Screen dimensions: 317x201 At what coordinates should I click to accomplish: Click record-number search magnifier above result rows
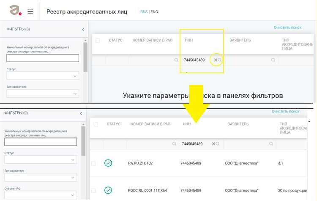pyautogui.click(x=174, y=144)
